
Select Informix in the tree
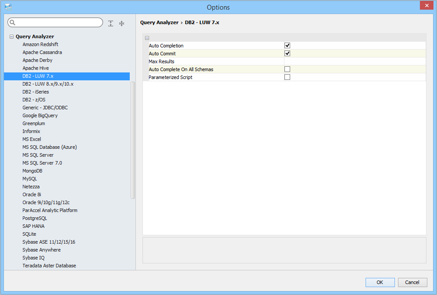[31, 131]
